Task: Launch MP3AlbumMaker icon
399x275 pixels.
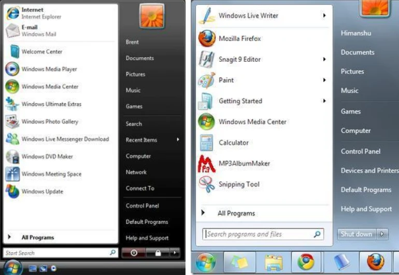Action: point(206,163)
